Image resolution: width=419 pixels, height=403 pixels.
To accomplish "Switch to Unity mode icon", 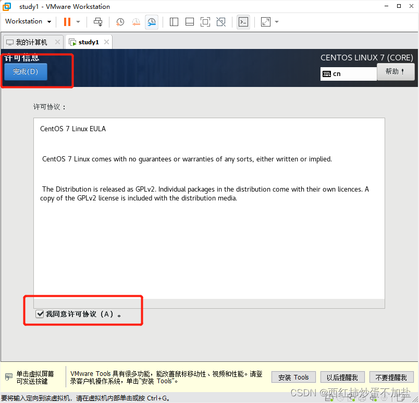I will click(221, 22).
